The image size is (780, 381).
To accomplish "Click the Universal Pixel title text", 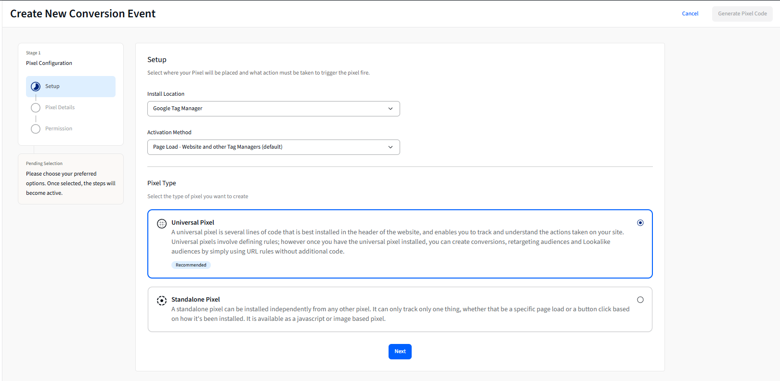I will (x=193, y=222).
